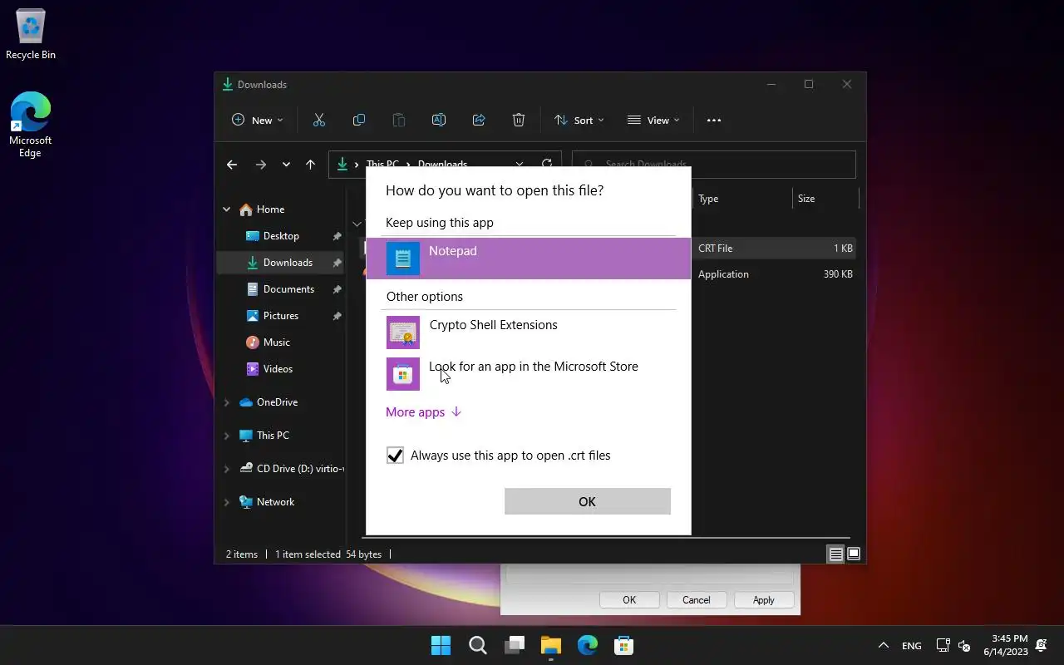
Task: Open the Sort dropdown menu
Action: (x=579, y=121)
